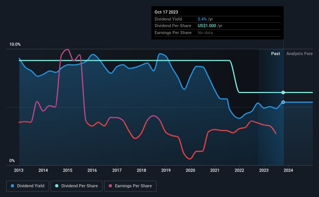Click the 2023 axis label

pos(264,170)
